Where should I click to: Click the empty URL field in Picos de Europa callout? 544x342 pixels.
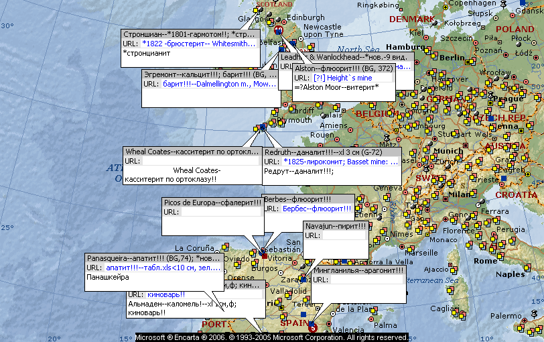click(x=220, y=212)
